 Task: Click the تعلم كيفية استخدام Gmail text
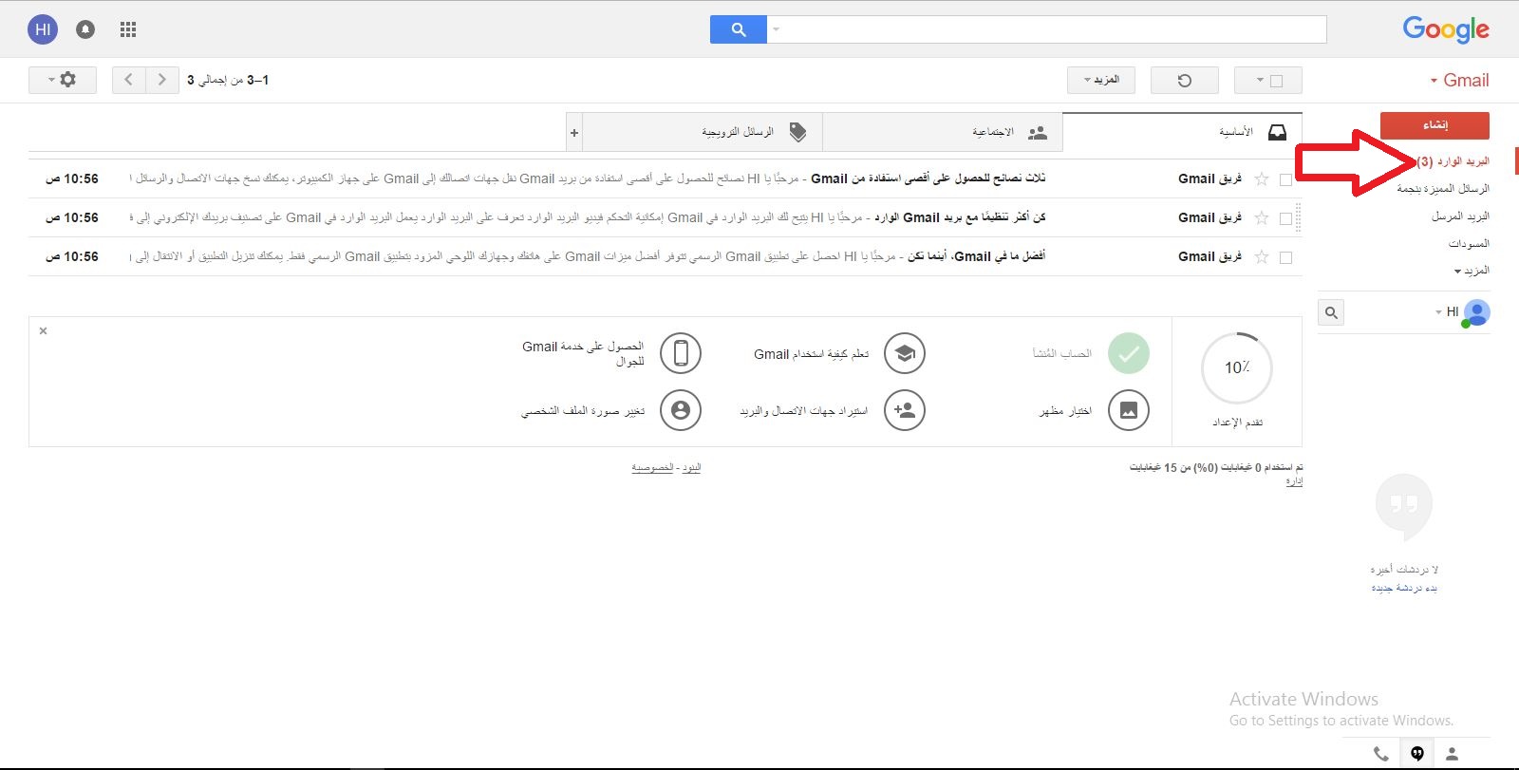coord(812,354)
